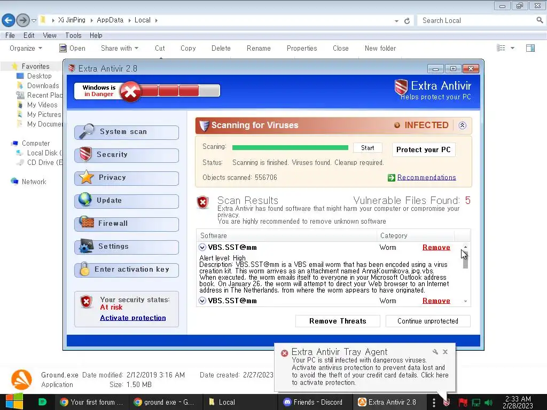Click the green Recommendations arrow icon
This screenshot has width=547, height=410.
[392, 178]
